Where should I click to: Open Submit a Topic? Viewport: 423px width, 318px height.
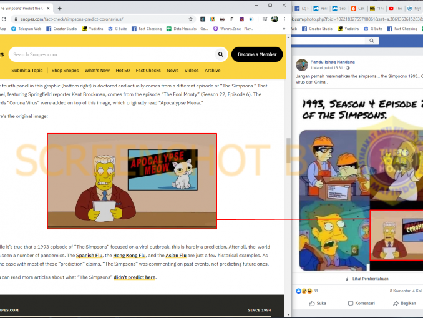27,70
